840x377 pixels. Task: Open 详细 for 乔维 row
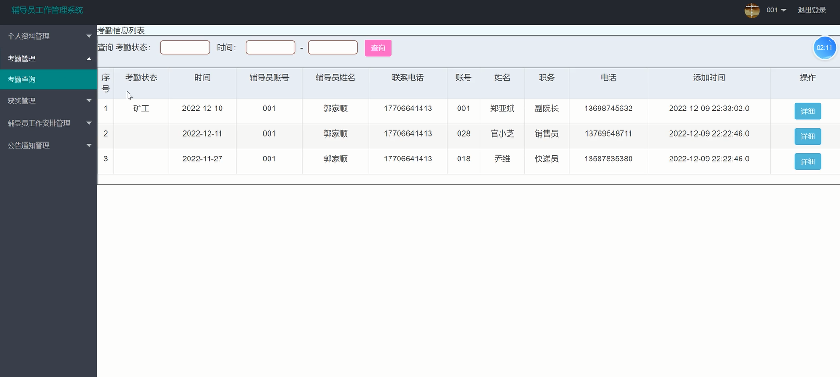click(x=808, y=162)
